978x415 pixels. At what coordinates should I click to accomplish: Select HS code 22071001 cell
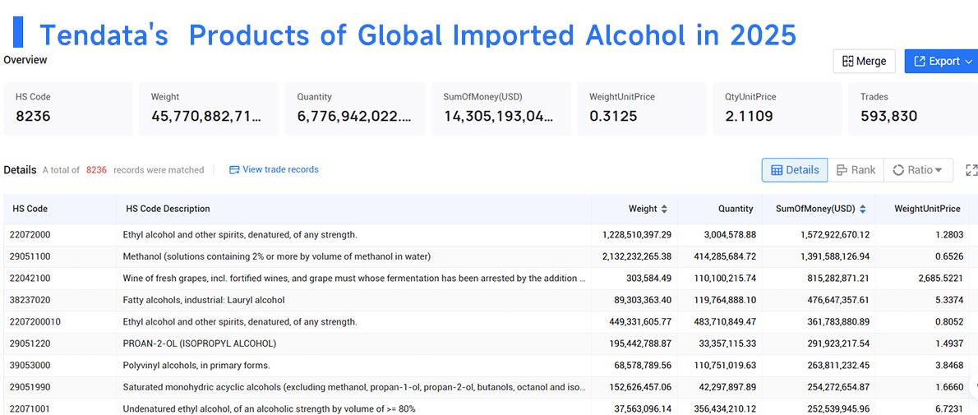(30, 408)
